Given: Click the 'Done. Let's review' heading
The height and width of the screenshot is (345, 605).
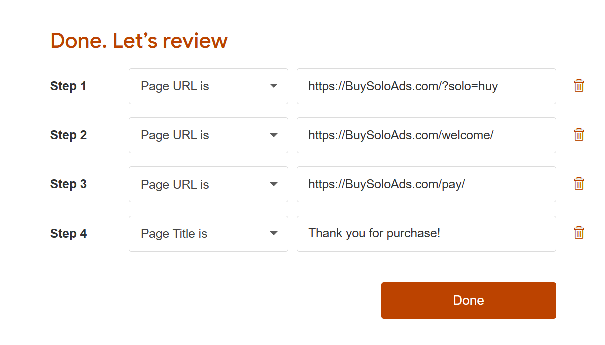Looking at the screenshot, I should click(x=139, y=41).
